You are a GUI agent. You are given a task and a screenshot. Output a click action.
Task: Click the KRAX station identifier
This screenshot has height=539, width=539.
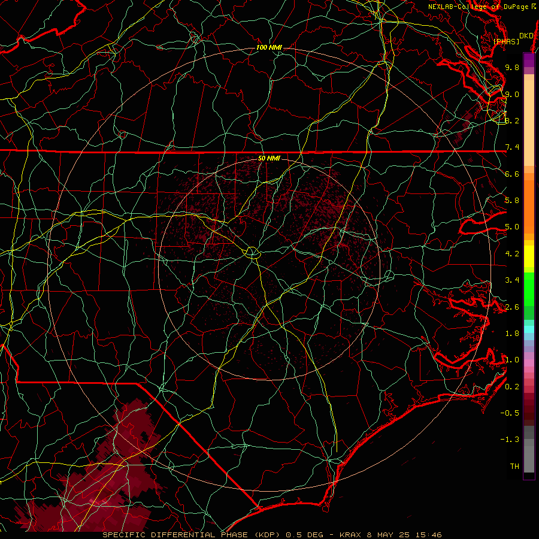[x=350, y=535]
